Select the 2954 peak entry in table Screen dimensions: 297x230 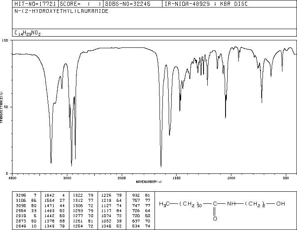click(26, 210)
